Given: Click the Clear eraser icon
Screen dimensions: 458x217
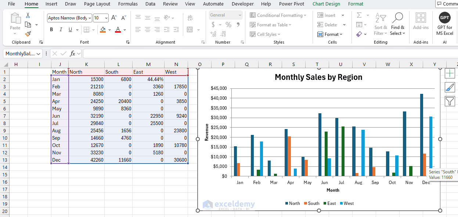Looking at the screenshot, I should point(359,34).
